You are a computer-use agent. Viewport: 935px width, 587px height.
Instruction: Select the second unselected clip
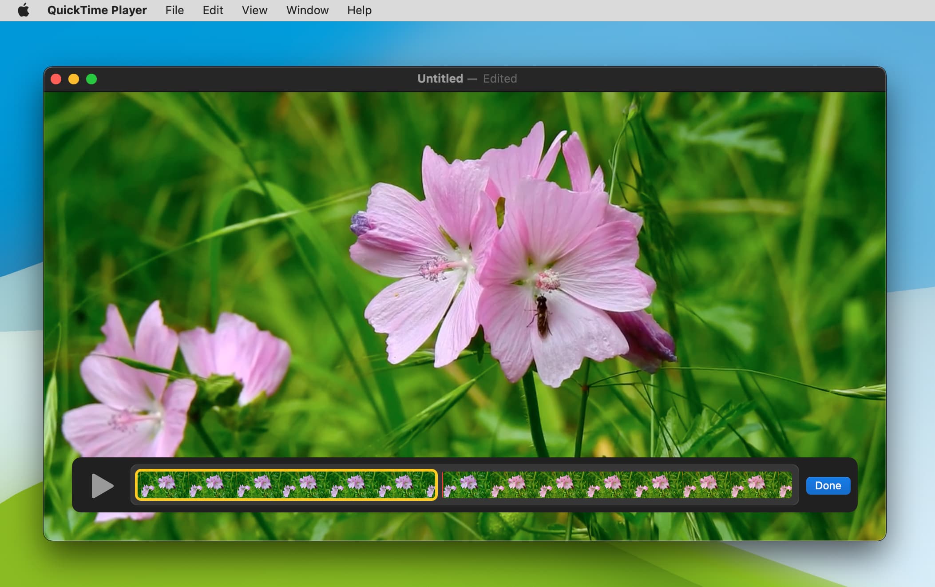click(x=617, y=485)
